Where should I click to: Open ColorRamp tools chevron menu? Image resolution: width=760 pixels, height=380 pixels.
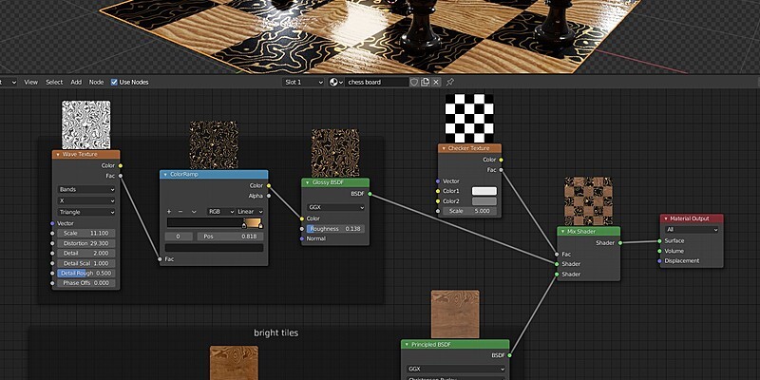pos(194,212)
